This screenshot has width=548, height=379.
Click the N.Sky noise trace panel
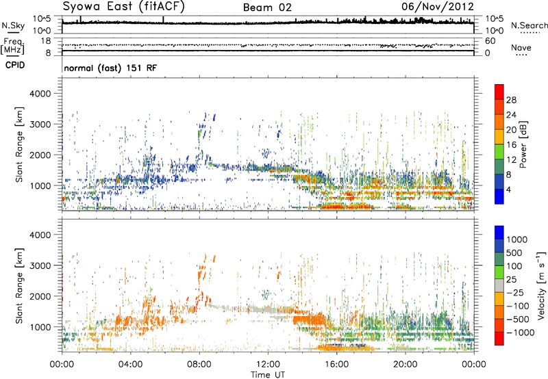click(268, 25)
